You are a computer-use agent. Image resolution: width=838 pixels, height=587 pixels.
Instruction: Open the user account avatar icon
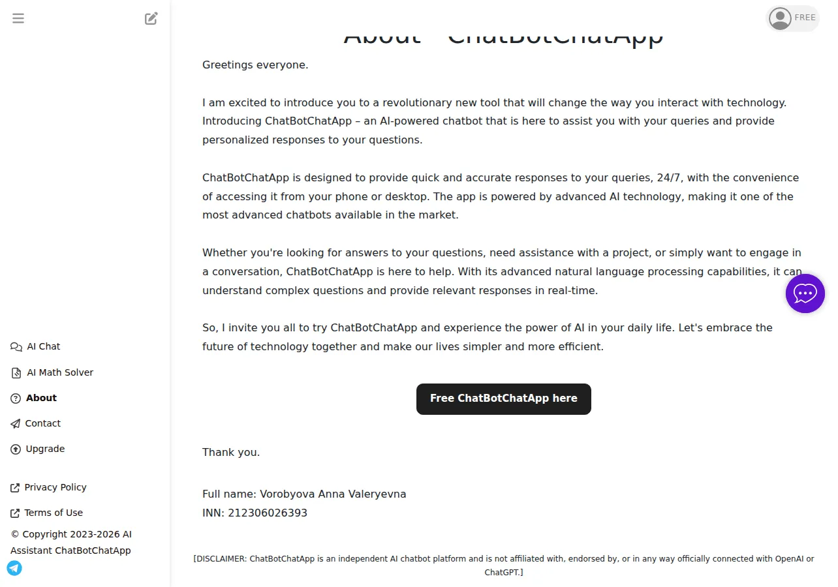pyautogui.click(x=780, y=18)
